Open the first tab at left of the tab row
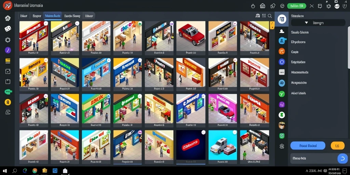The height and width of the screenshot is (175, 350). click(24, 16)
